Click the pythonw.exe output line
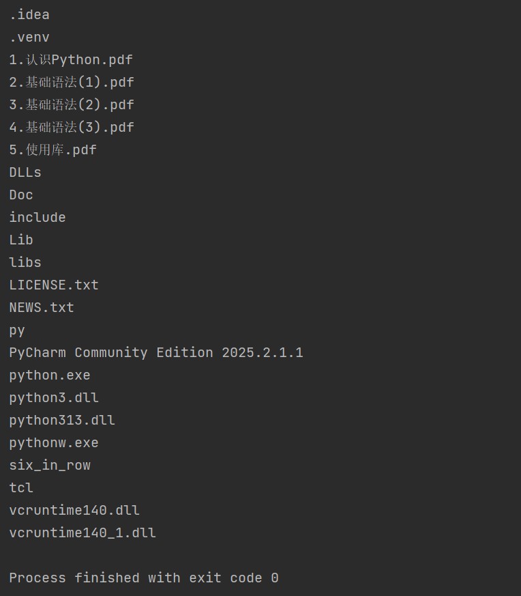This screenshot has width=521, height=596. [54, 443]
